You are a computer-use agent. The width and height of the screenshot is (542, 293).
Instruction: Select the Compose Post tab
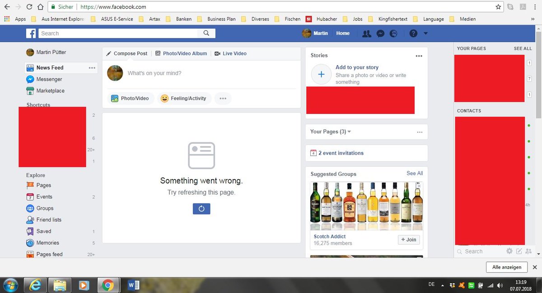tap(126, 53)
